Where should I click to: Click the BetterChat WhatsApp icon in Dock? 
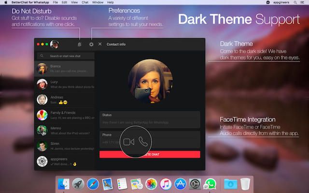coord(210,184)
